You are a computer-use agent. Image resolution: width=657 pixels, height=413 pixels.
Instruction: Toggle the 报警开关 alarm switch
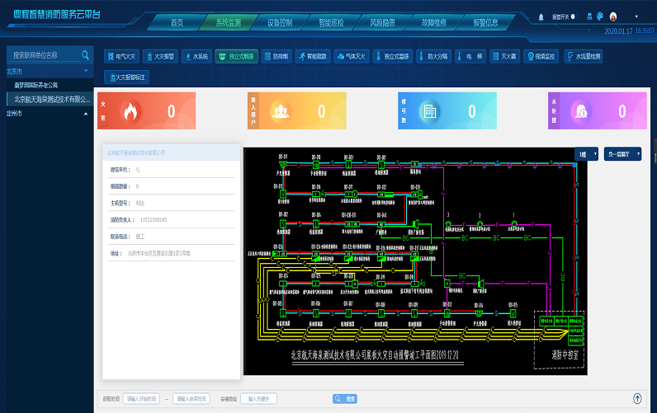tap(574, 16)
